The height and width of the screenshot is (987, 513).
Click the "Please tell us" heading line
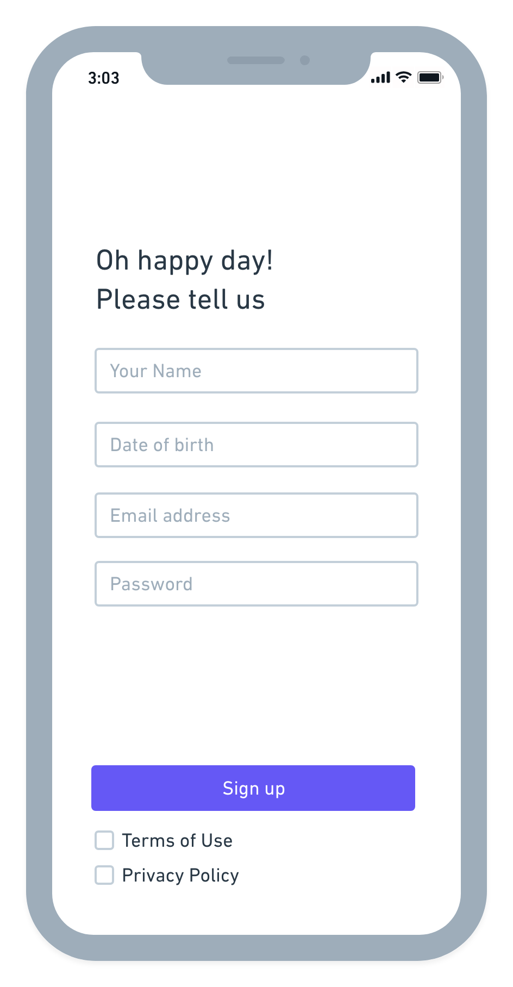[x=180, y=299]
